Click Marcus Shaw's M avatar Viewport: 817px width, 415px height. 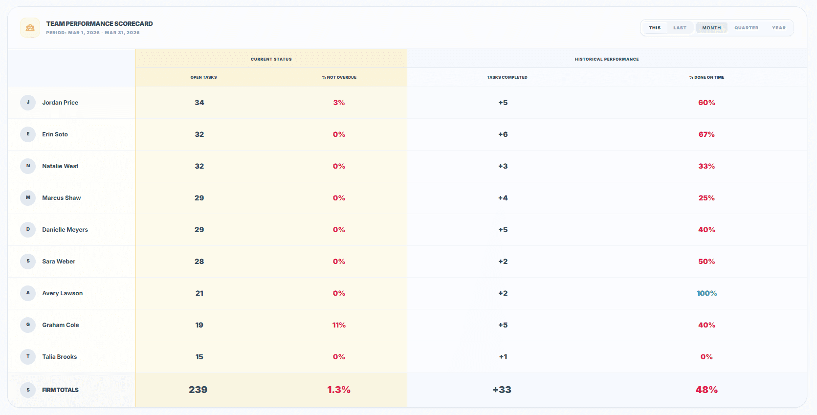pyautogui.click(x=28, y=198)
